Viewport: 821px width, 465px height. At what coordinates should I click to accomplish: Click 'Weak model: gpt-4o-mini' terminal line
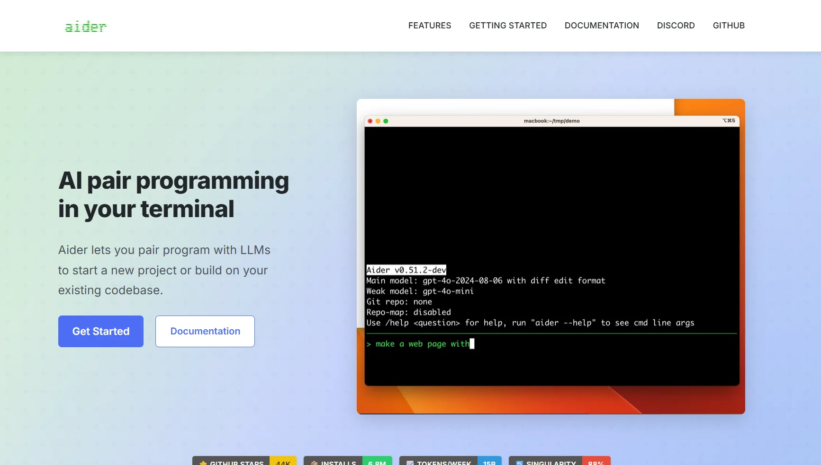tap(420, 291)
